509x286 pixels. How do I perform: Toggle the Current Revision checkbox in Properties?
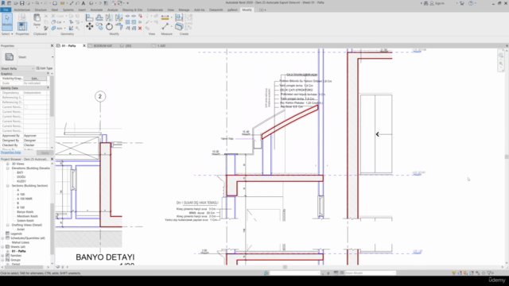[x=26, y=107]
